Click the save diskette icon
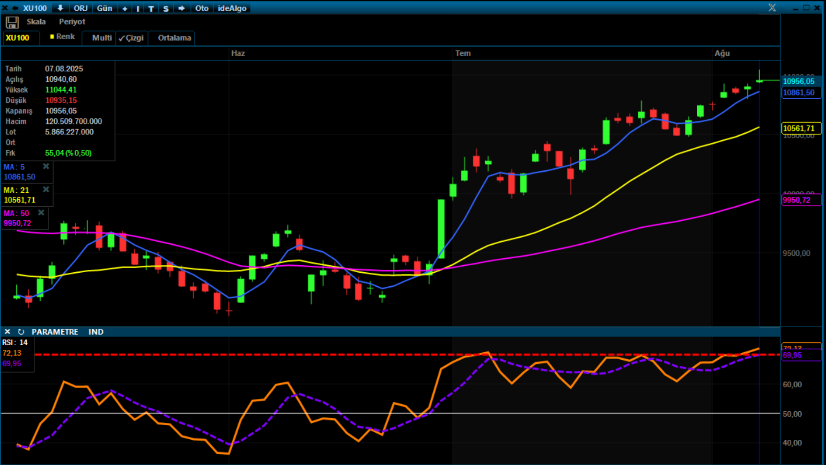Image resolution: width=826 pixels, height=465 pixels. [12, 22]
